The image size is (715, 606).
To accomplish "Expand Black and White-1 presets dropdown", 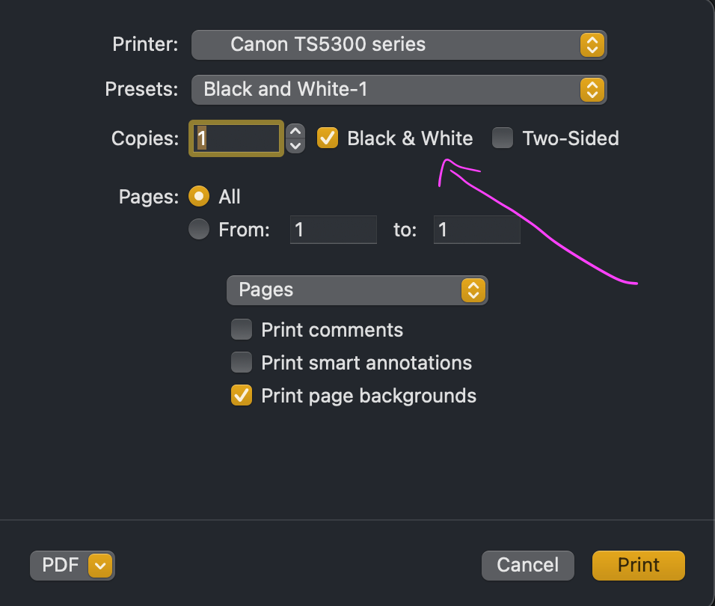I will pos(389,91).
